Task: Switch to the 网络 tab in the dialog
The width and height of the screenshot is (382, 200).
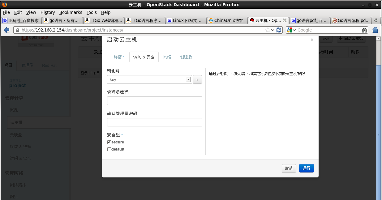Action: (167, 57)
